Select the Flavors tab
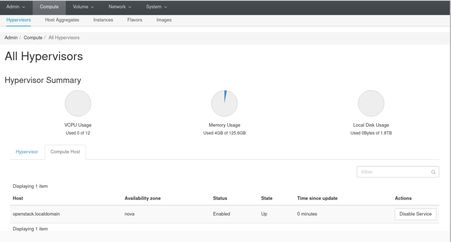451x242 pixels. click(x=135, y=20)
